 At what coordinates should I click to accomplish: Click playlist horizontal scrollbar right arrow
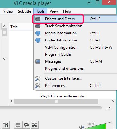click(113, 101)
